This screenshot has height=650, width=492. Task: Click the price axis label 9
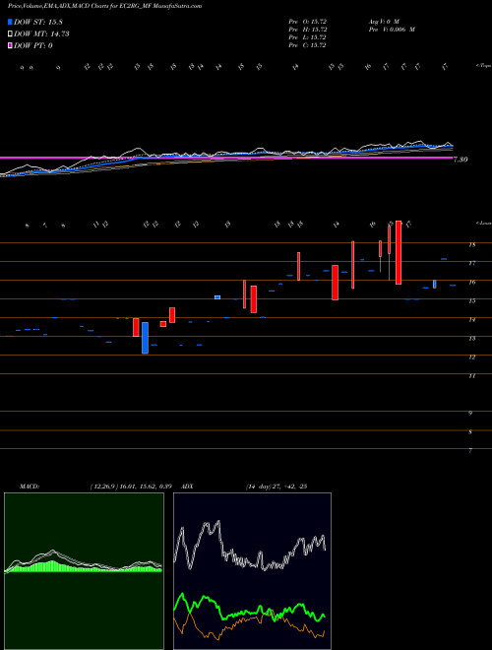(470, 414)
